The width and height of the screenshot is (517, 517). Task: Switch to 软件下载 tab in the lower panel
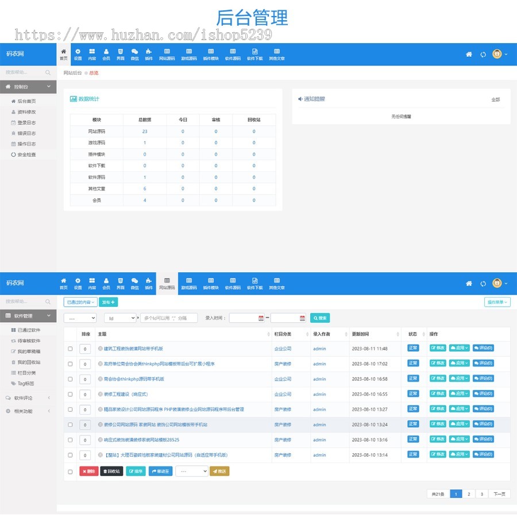click(255, 284)
